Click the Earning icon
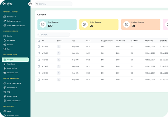This screenshot has height=117, width=168. click(x=5, y=36)
